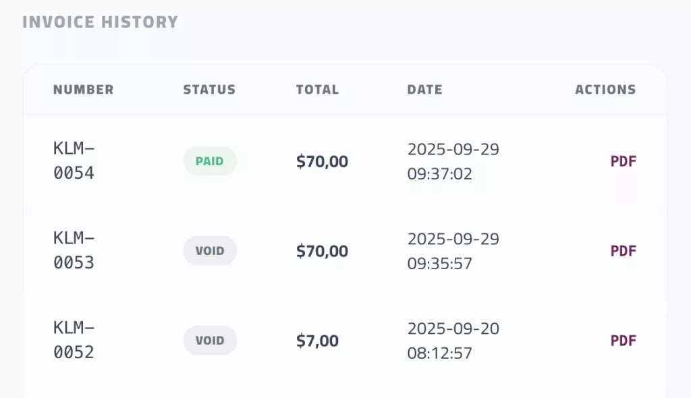691x398 pixels.
Task: Click the ACTIONS column header
Action: 605,89
